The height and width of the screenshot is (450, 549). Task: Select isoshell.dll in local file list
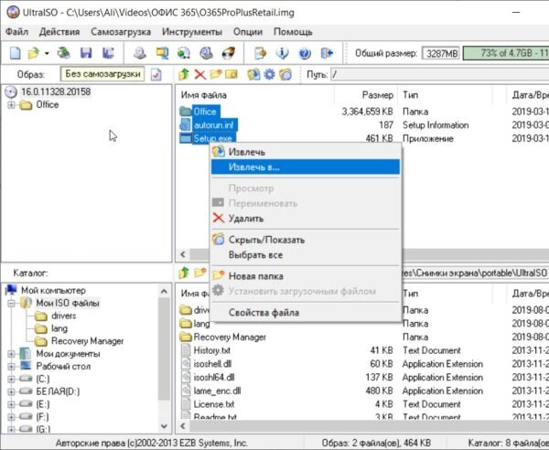212,364
